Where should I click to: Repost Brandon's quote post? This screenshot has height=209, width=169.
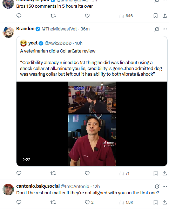(x=53, y=173)
